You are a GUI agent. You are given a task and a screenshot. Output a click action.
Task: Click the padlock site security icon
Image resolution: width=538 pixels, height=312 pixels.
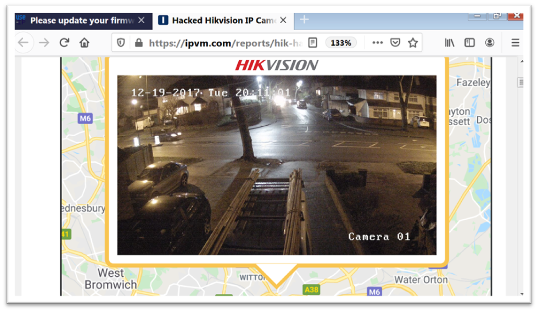(138, 43)
